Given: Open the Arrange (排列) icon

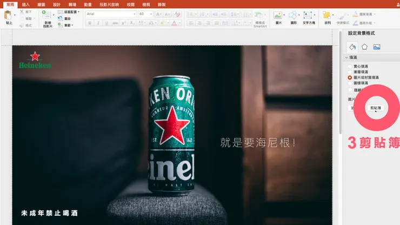Looking at the screenshot, I should click(326, 15).
